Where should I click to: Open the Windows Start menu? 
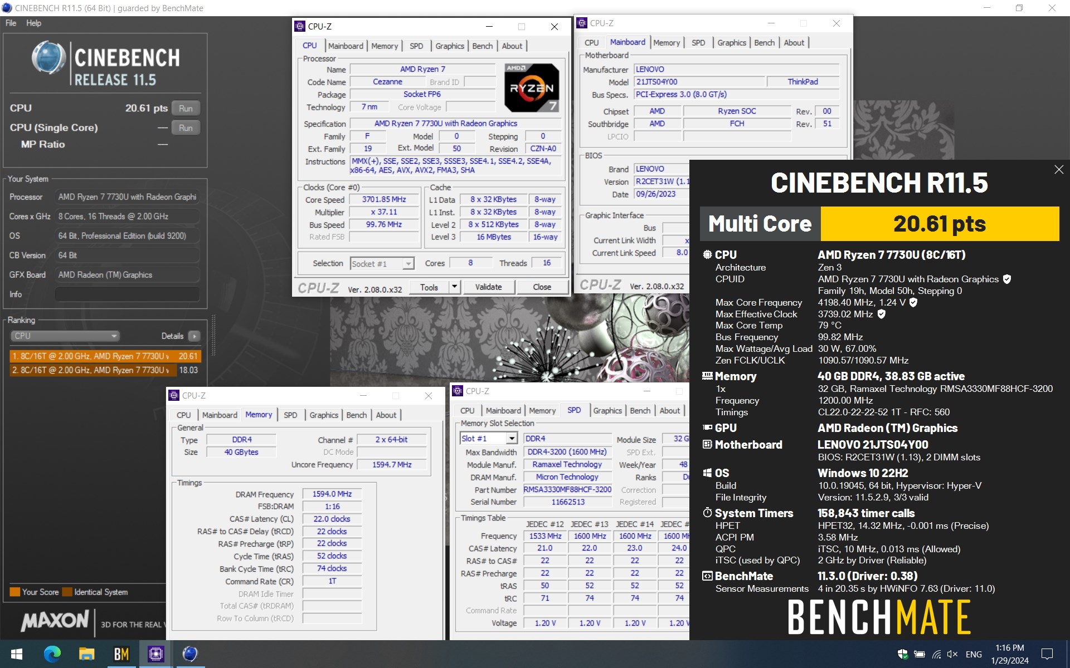pos(17,654)
